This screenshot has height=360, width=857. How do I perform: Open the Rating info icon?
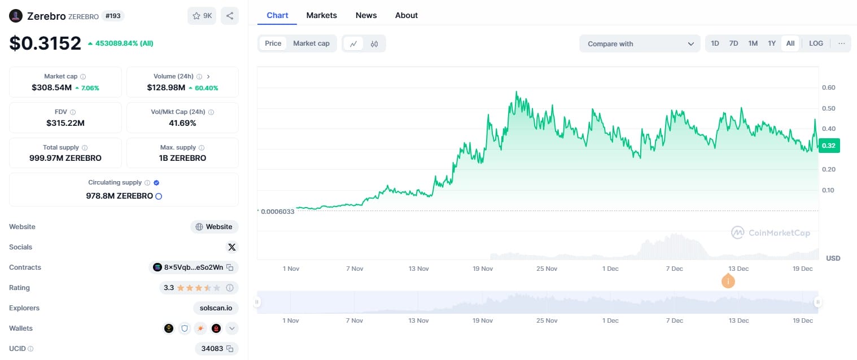tap(230, 288)
